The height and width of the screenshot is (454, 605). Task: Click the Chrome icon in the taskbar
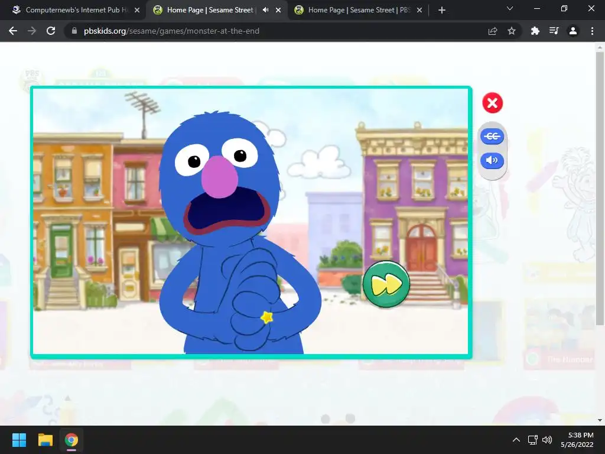(x=71, y=440)
